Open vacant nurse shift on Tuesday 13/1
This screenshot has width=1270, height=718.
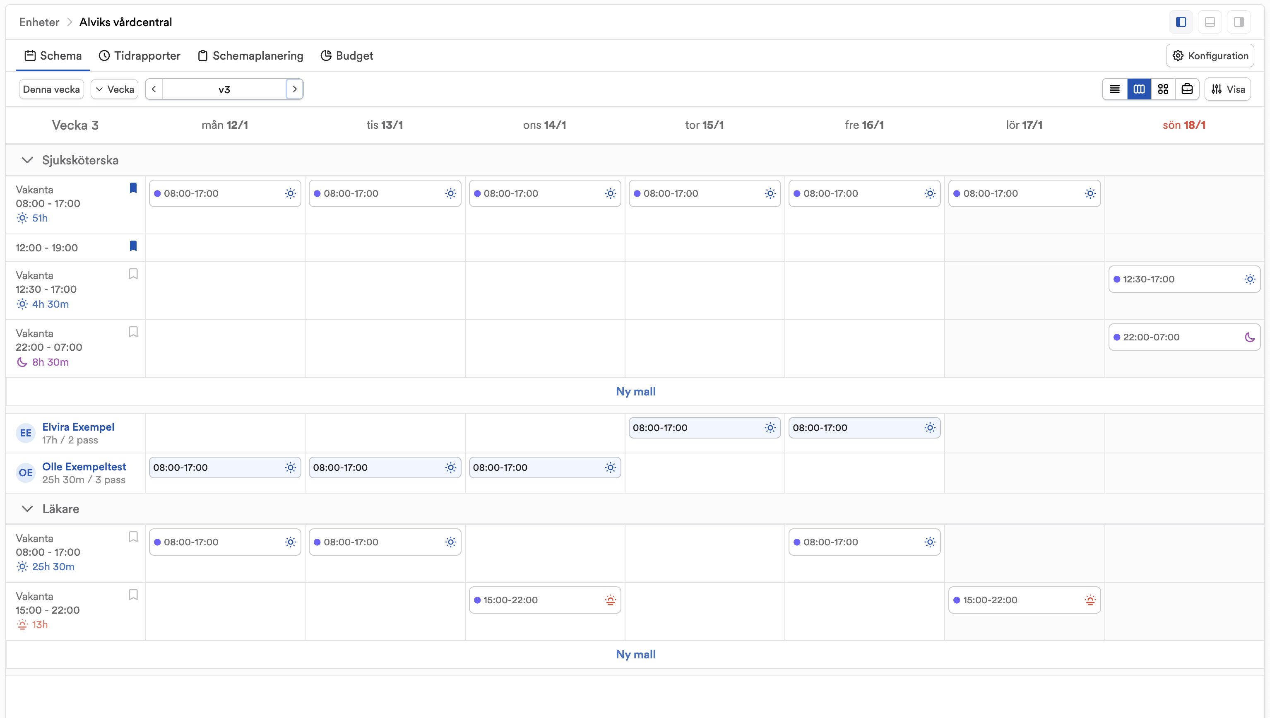click(x=385, y=193)
